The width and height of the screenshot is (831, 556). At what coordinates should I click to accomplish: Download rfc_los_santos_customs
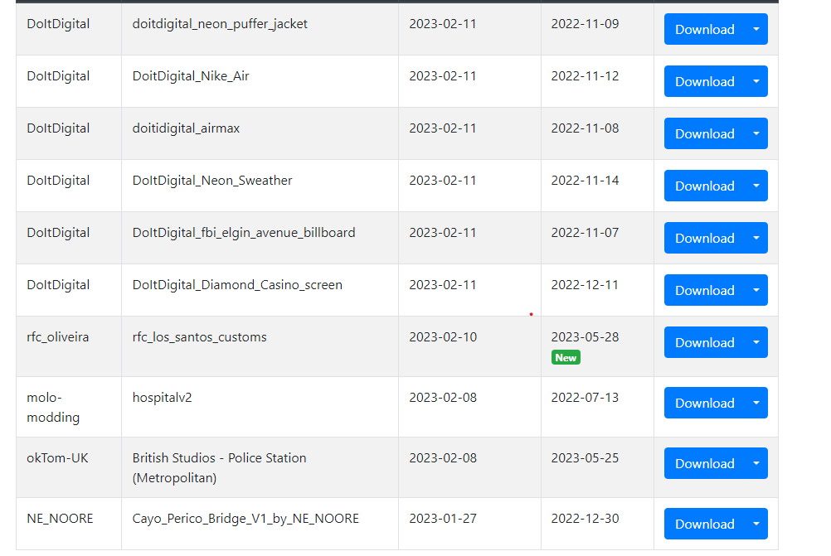(704, 342)
